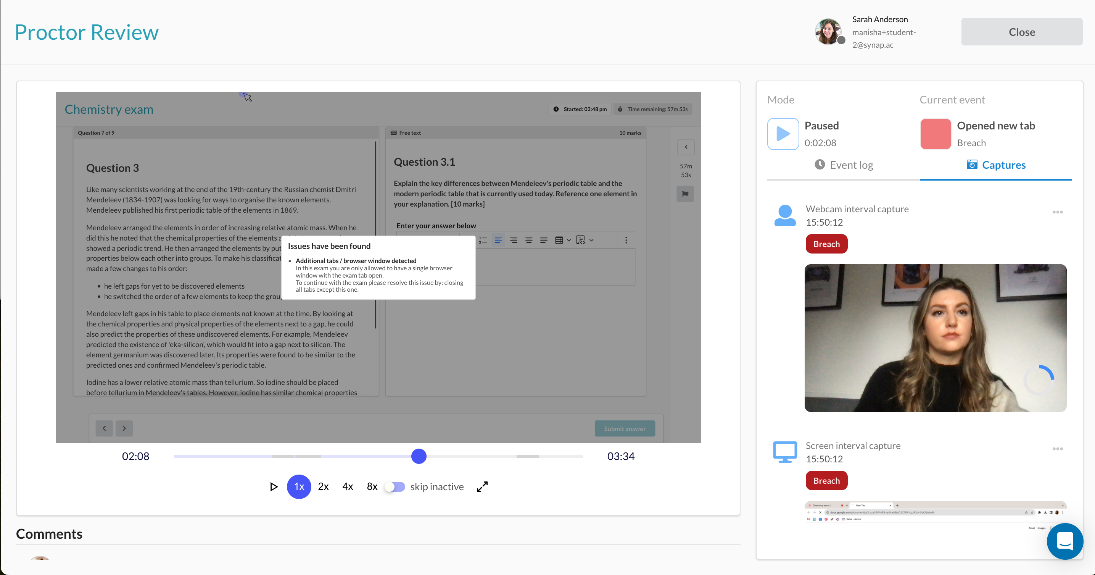The image size is (1095, 575).
Task: Click the play icon under the timeline
Action: [x=274, y=486]
